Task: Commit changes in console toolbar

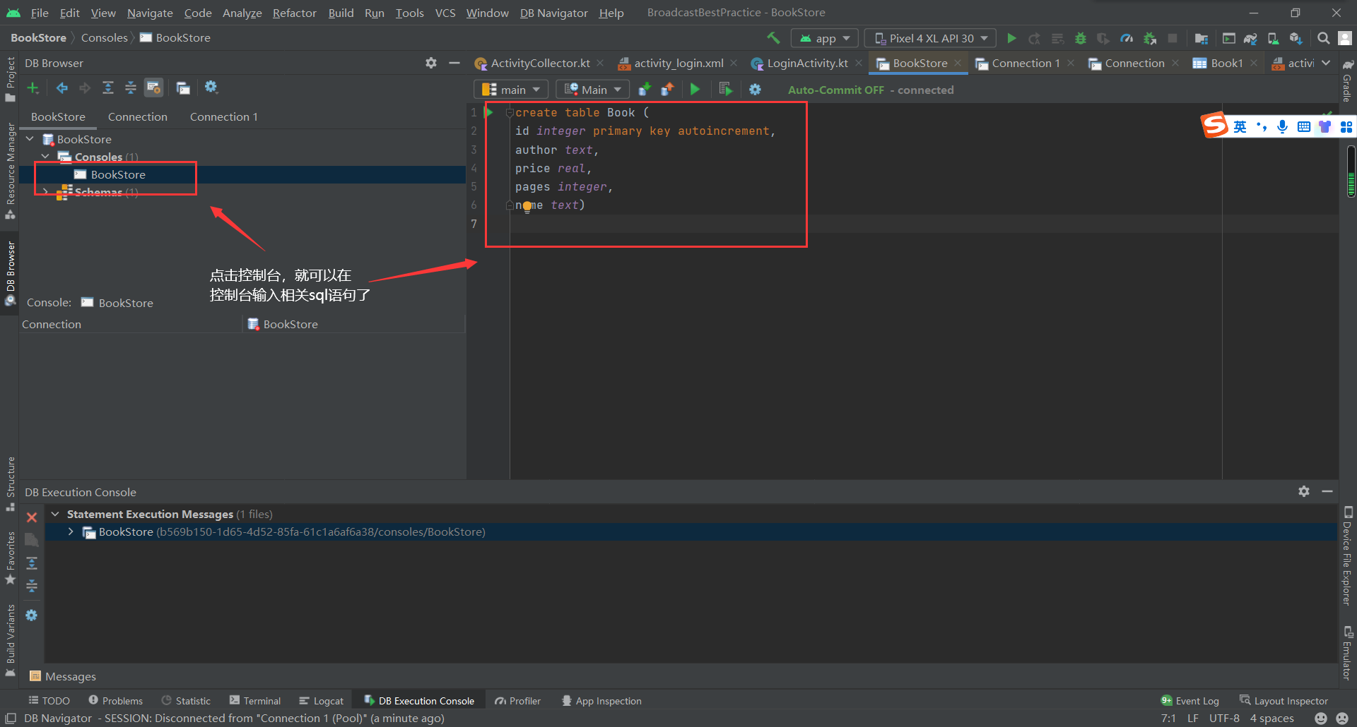Action: pyautogui.click(x=644, y=90)
